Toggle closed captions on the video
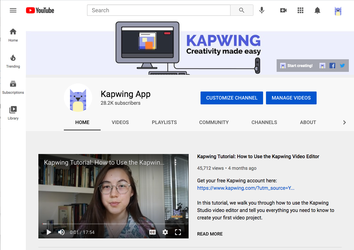The height and width of the screenshot is (250, 354). (x=152, y=232)
